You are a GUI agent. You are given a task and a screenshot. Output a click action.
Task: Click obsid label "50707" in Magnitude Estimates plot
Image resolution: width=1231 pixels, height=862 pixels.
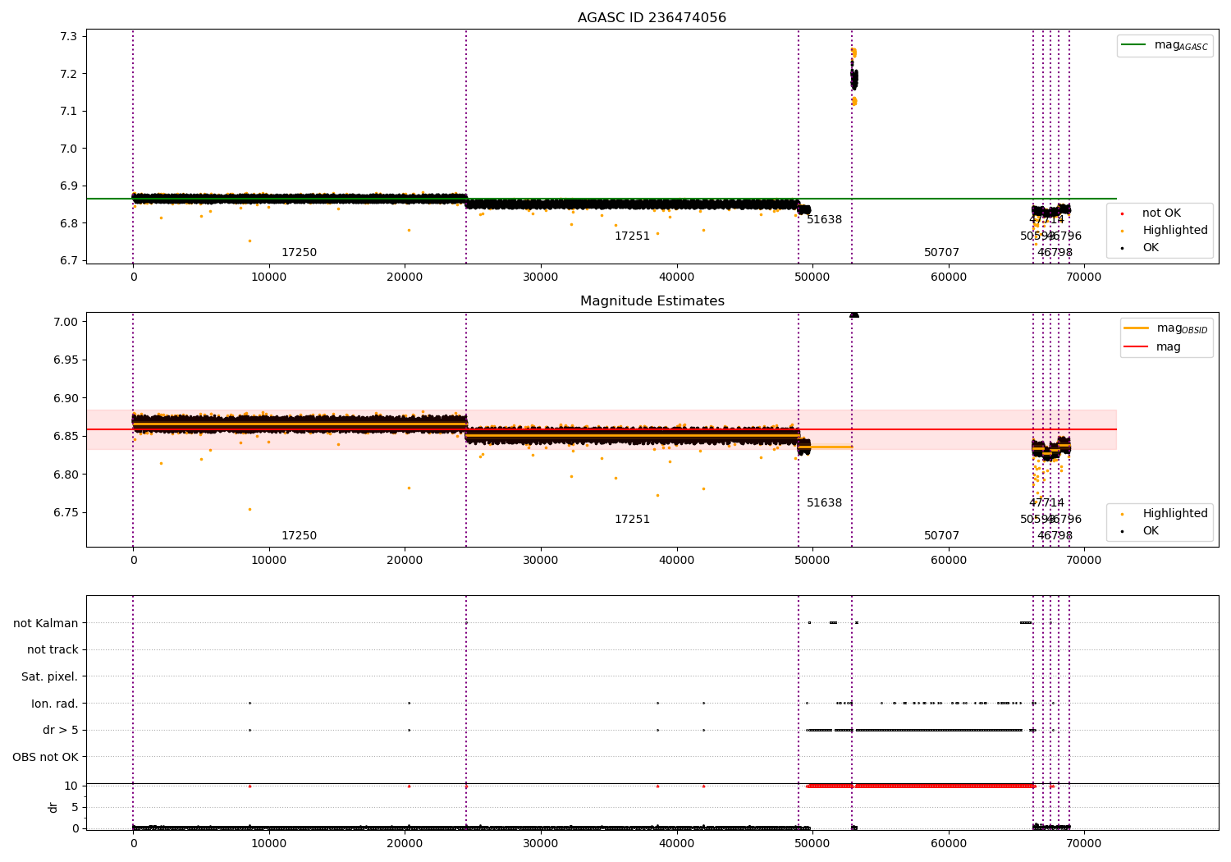(x=941, y=536)
